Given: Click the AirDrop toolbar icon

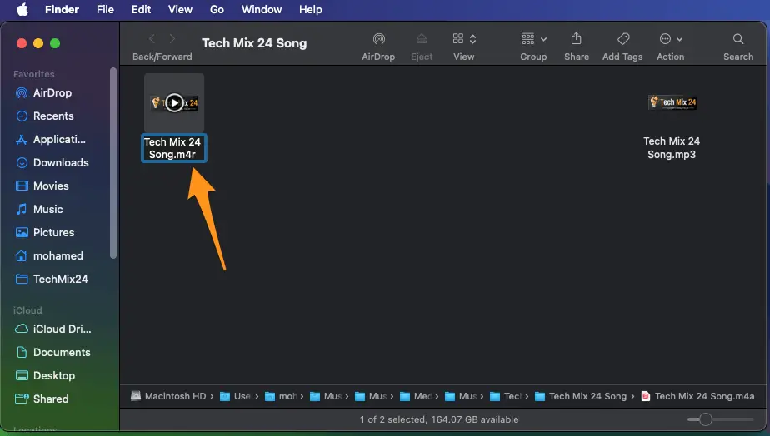Looking at the screenshot, I should pyautogui.click(x=378, y=39).
